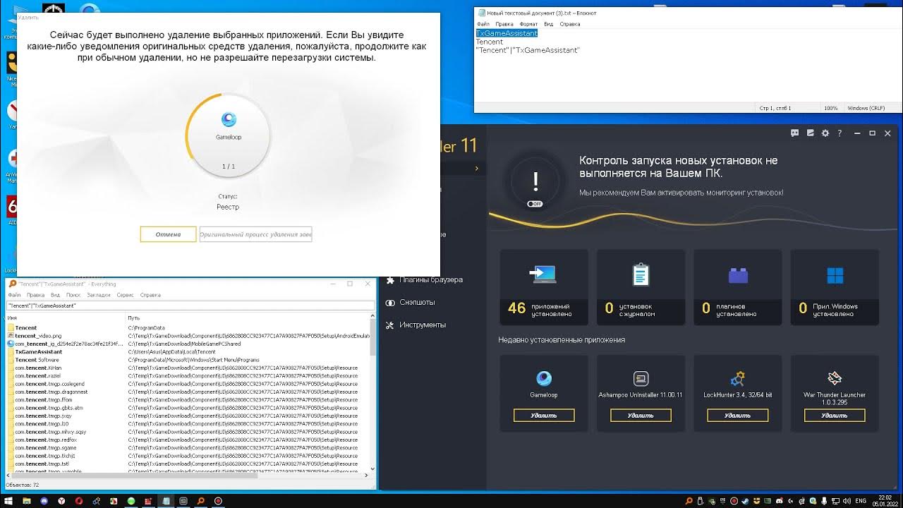The image size is (903, 508).
Task: Click the Tencent line in Notepad
Action: pyautogui.click(x=490, y=42)
